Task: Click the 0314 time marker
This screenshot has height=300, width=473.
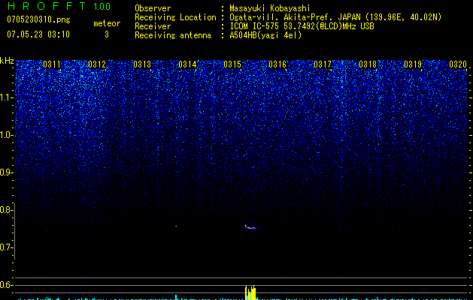Action: pos(187,64)
